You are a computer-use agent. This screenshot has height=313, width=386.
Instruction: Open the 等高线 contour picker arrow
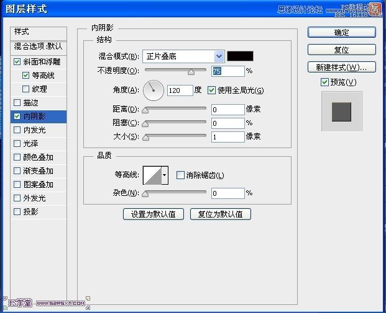[165, 175]
